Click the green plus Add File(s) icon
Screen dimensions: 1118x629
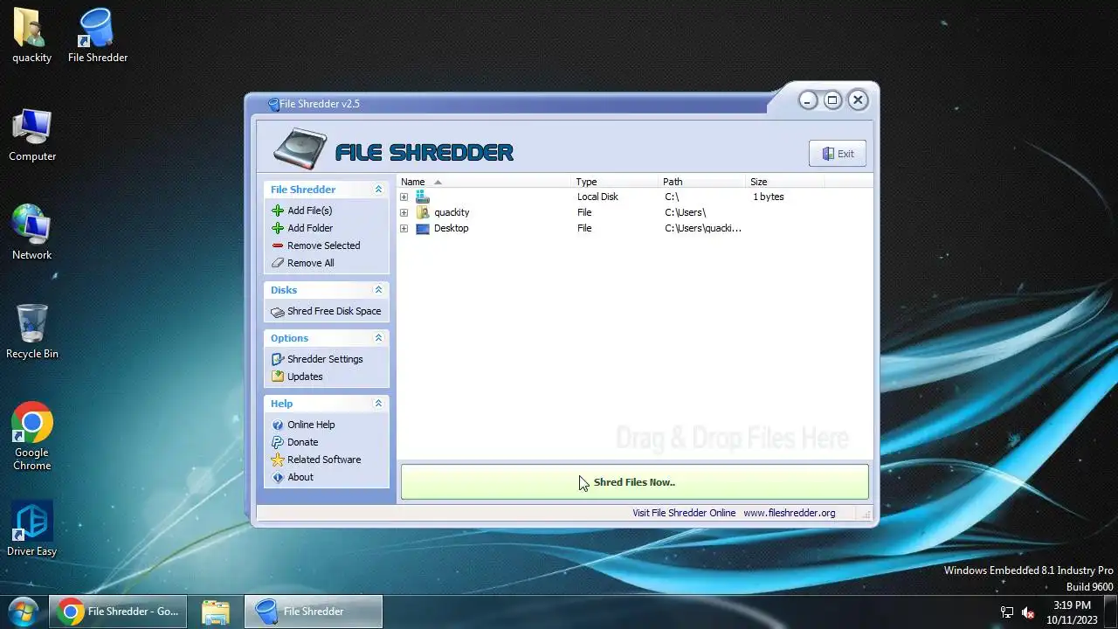coord(278,211)
